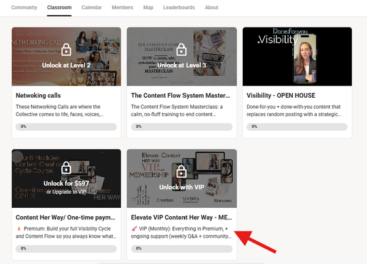Image resolution: width=367 pixels, height=264 pixels.
Task: Open the Community tab
Action: (23, 7)
